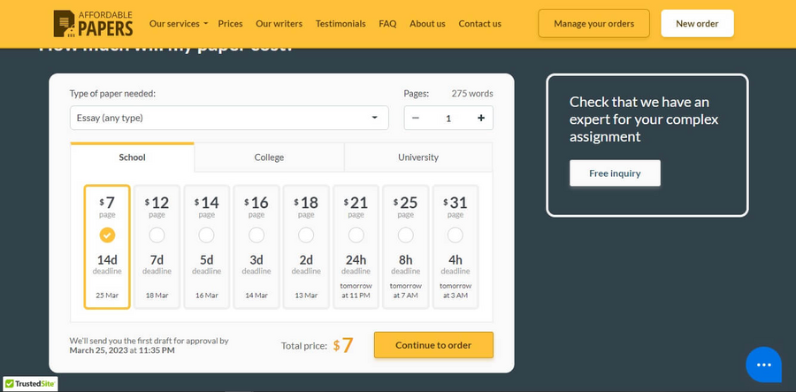Click Manage your orders button
Image resolution: width=796 pixels, height=392 pixels.
pos(594,23)
